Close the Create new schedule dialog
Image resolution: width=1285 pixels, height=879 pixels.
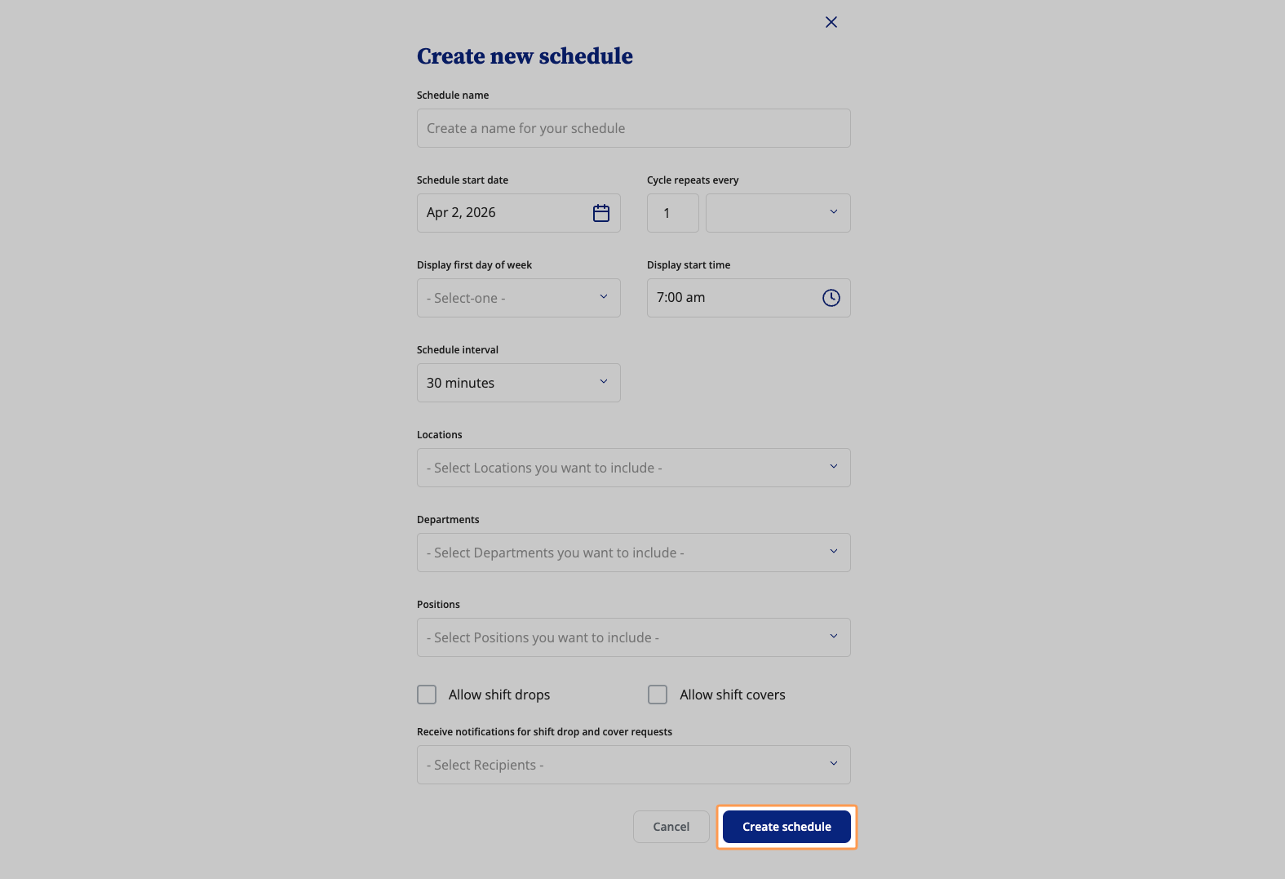831,22
